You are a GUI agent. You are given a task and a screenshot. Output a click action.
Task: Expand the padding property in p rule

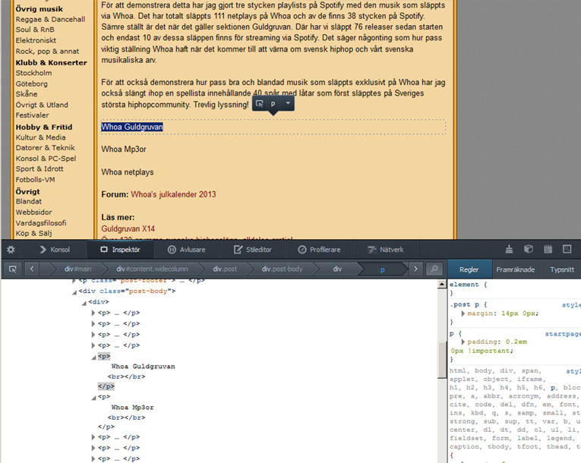pos(463,342)
